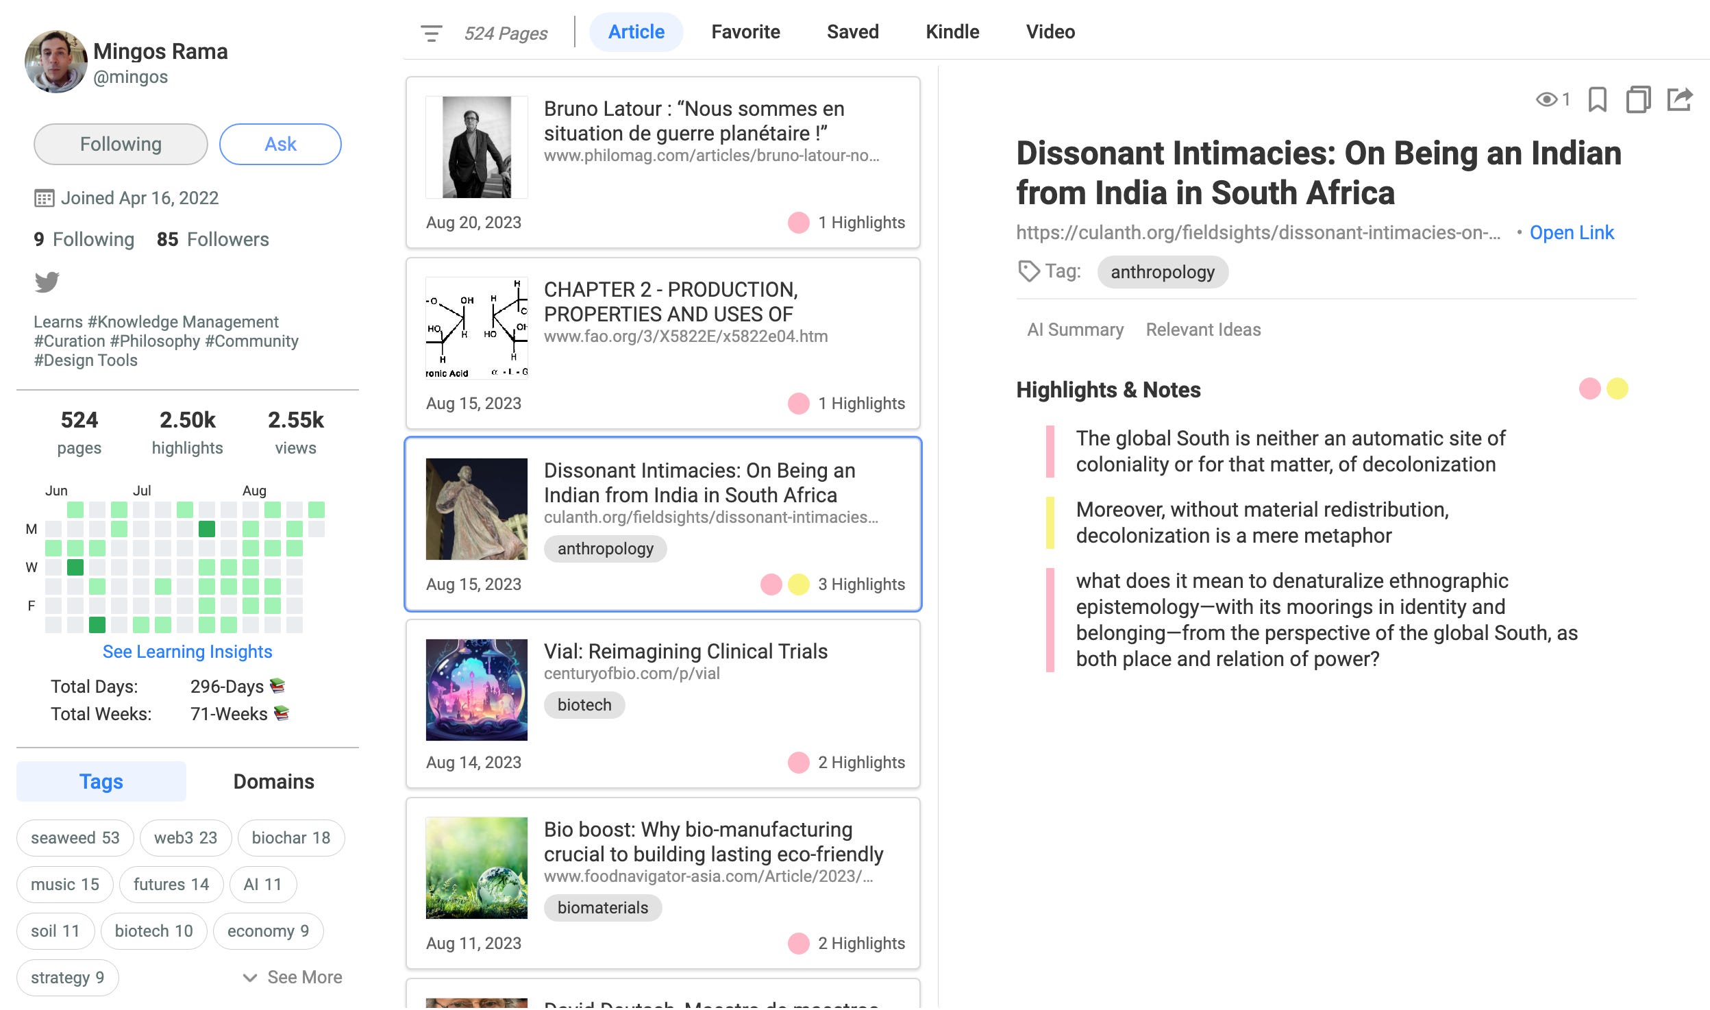
Task: Click Mingos Rama profile avatar
Action: point(55,62)
